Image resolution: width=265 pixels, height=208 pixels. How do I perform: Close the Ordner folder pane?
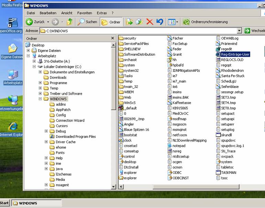(x=112, y=38)
